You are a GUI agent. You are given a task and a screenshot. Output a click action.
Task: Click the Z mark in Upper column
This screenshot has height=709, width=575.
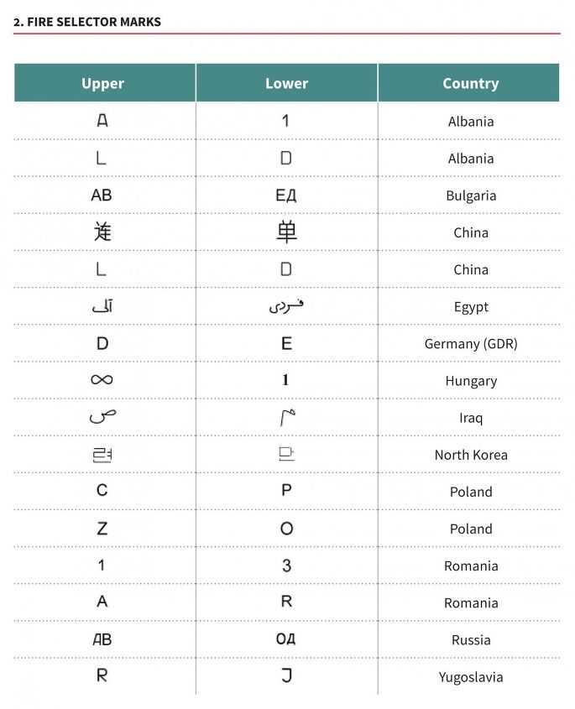pos(102,529)
